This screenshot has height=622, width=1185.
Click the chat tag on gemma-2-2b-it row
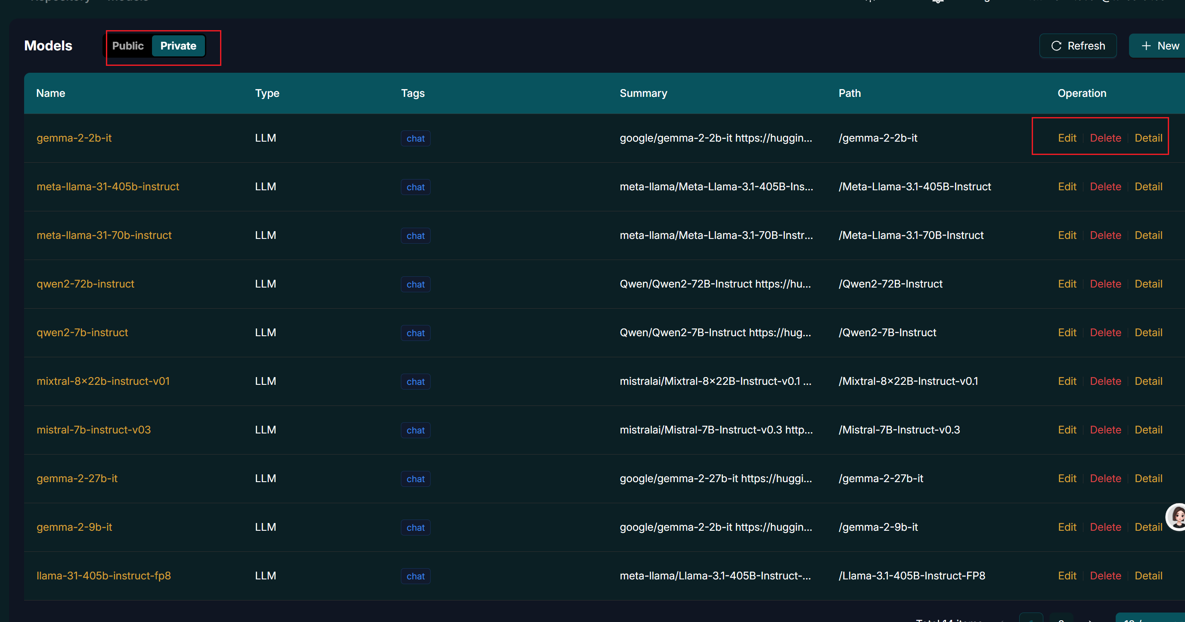(415, 138)
